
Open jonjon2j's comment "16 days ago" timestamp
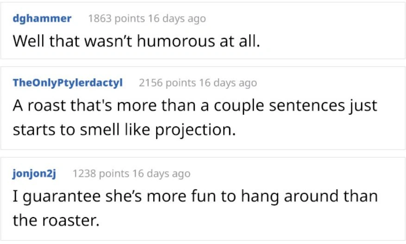point(161,174)
